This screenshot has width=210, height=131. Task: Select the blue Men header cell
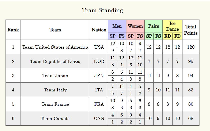click(x=117, y=26)
